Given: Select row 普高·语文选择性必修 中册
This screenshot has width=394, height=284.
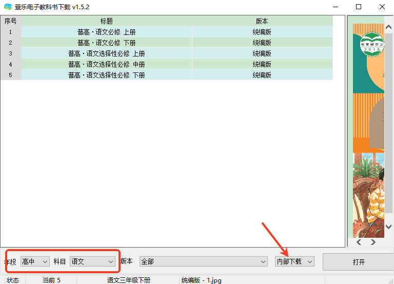Looking at the screenshot, I should 107,64.
